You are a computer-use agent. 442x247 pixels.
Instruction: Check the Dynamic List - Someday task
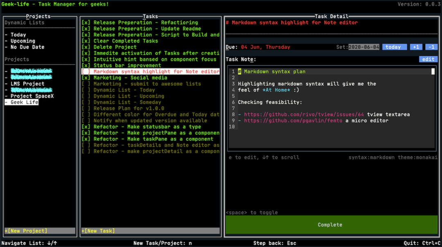(x=86, y=102)
